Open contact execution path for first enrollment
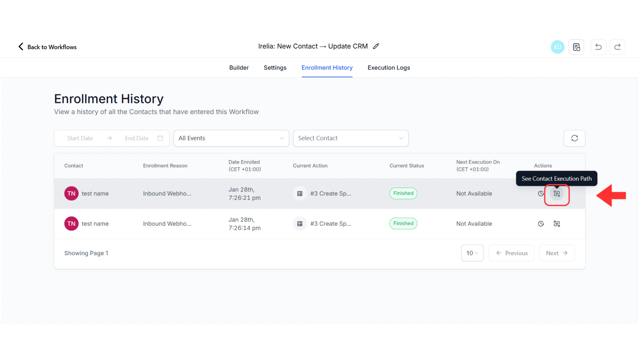 (557, 194)
